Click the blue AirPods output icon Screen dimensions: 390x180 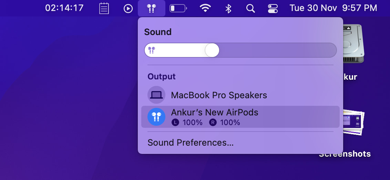click(156, 117)
